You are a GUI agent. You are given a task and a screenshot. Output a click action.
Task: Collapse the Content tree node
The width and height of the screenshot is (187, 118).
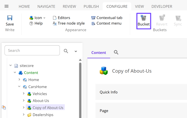(15, 72)
